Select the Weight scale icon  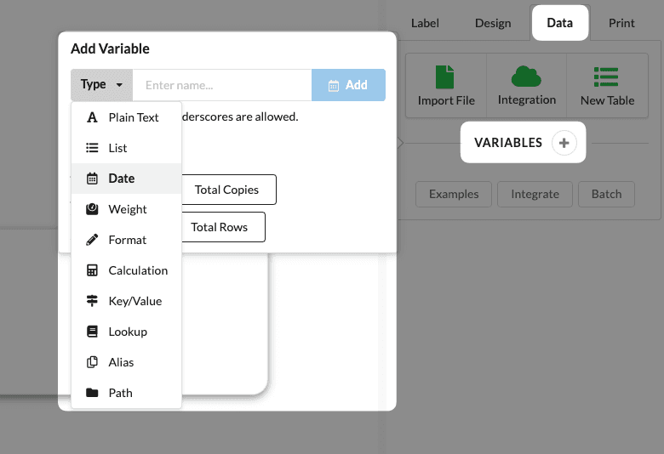tap(92, 209)
